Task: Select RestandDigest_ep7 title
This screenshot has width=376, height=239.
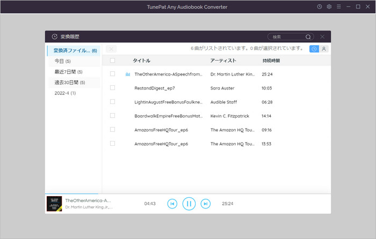Action: [x=155, y=88]
